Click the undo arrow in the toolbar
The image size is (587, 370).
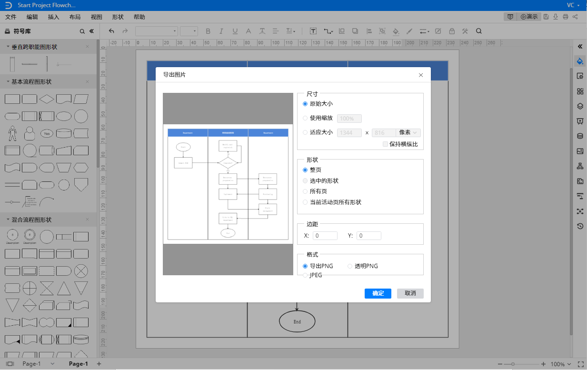pyautogui.click(x=111, y=31)
